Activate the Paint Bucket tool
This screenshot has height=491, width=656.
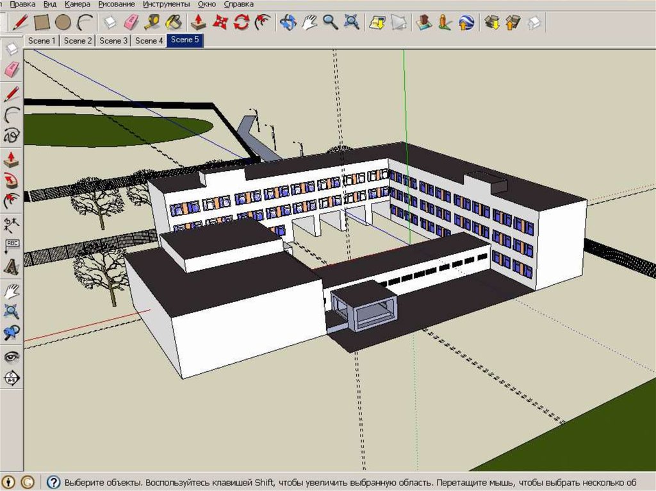coord(173,22)
